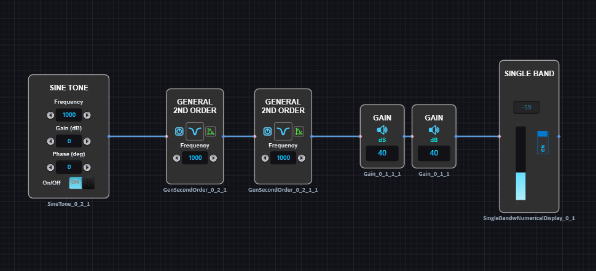Select notch filter shape on GenSecondOrder_0_2_1
The image size is (596, 271).
pos(195,132)
